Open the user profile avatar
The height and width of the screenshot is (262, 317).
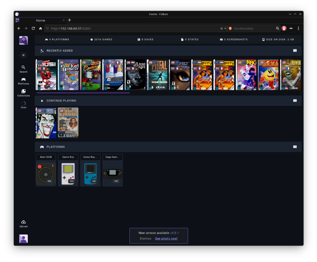pos(24,239)
